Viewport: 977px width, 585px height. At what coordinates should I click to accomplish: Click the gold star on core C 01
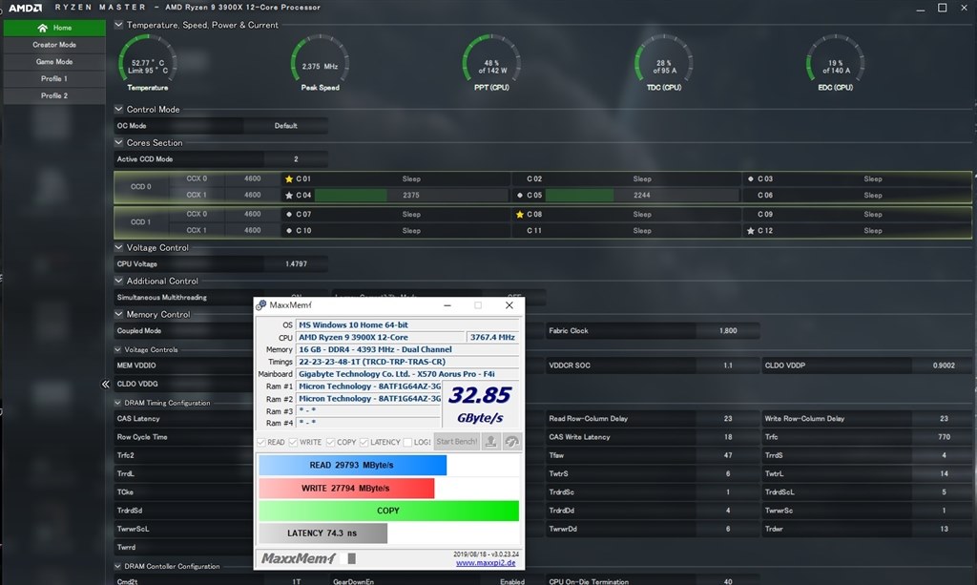pyautogui.click(x=289, y=178)
